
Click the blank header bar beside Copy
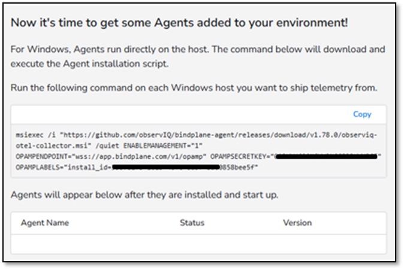tap(180, 114)
